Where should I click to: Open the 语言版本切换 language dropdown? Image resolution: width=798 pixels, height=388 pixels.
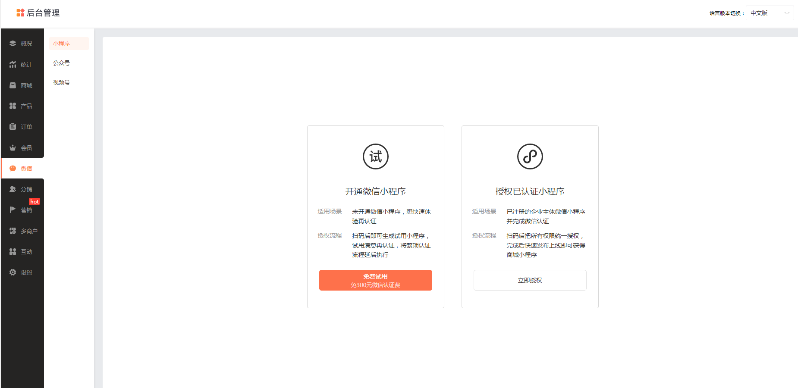coord(770,13)
